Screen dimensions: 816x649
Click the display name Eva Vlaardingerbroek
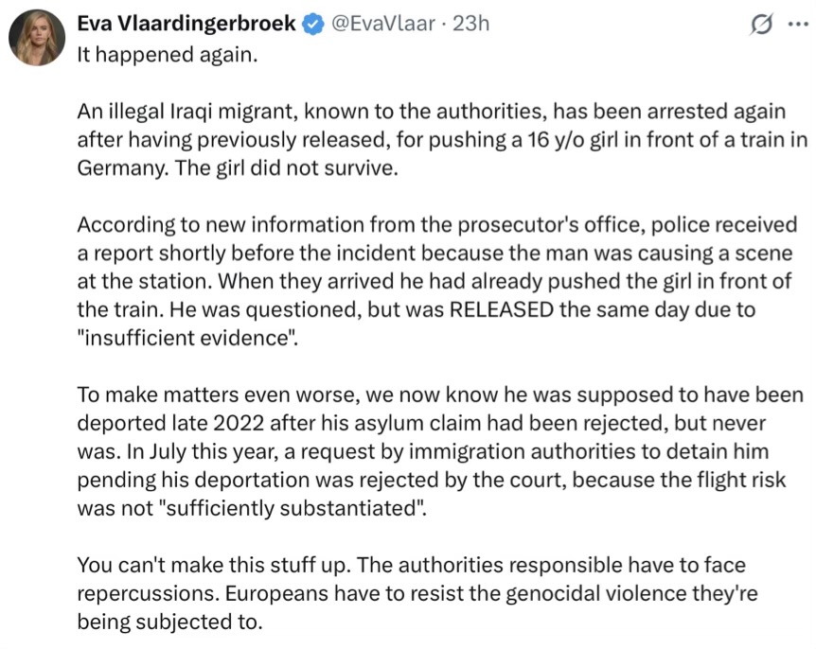(x=186, y=24)
